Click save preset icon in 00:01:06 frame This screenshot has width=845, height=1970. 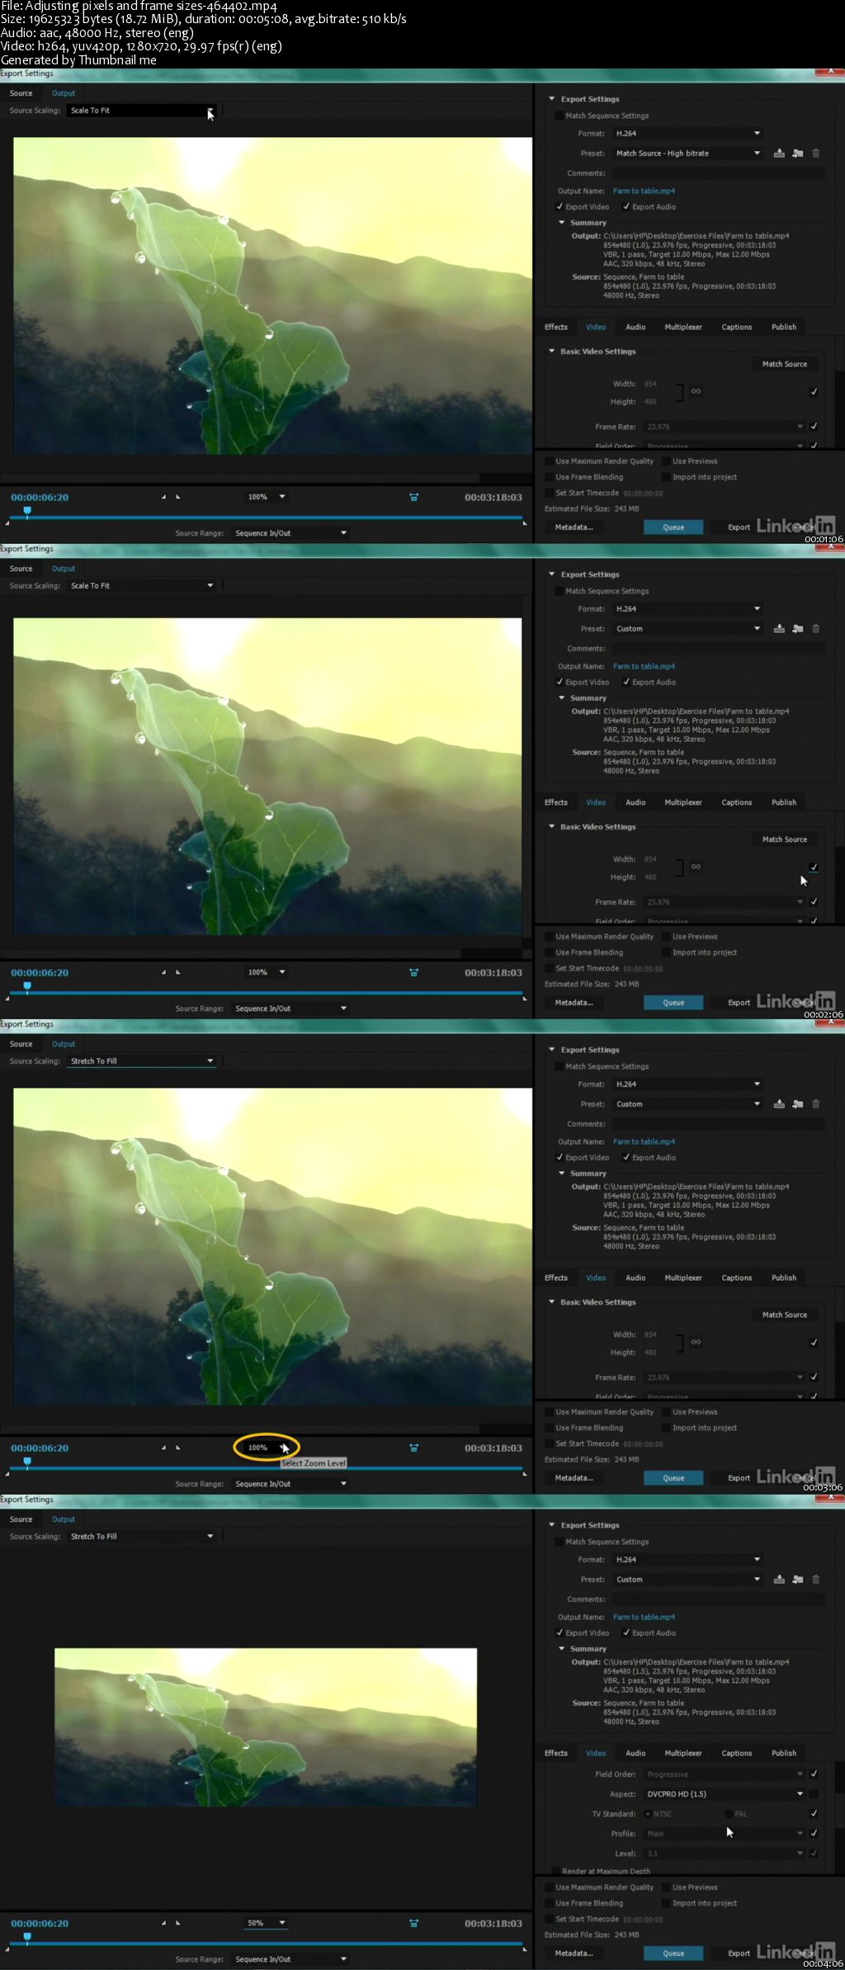779,154
